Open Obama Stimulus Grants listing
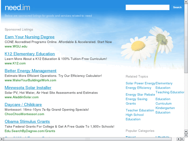The image size is (188, 141). click(27, 121)
